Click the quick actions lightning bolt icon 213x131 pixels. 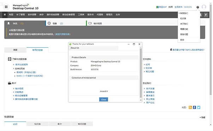coord(206,15)
